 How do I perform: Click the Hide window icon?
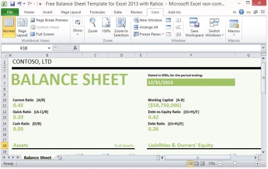coord(168,27)
